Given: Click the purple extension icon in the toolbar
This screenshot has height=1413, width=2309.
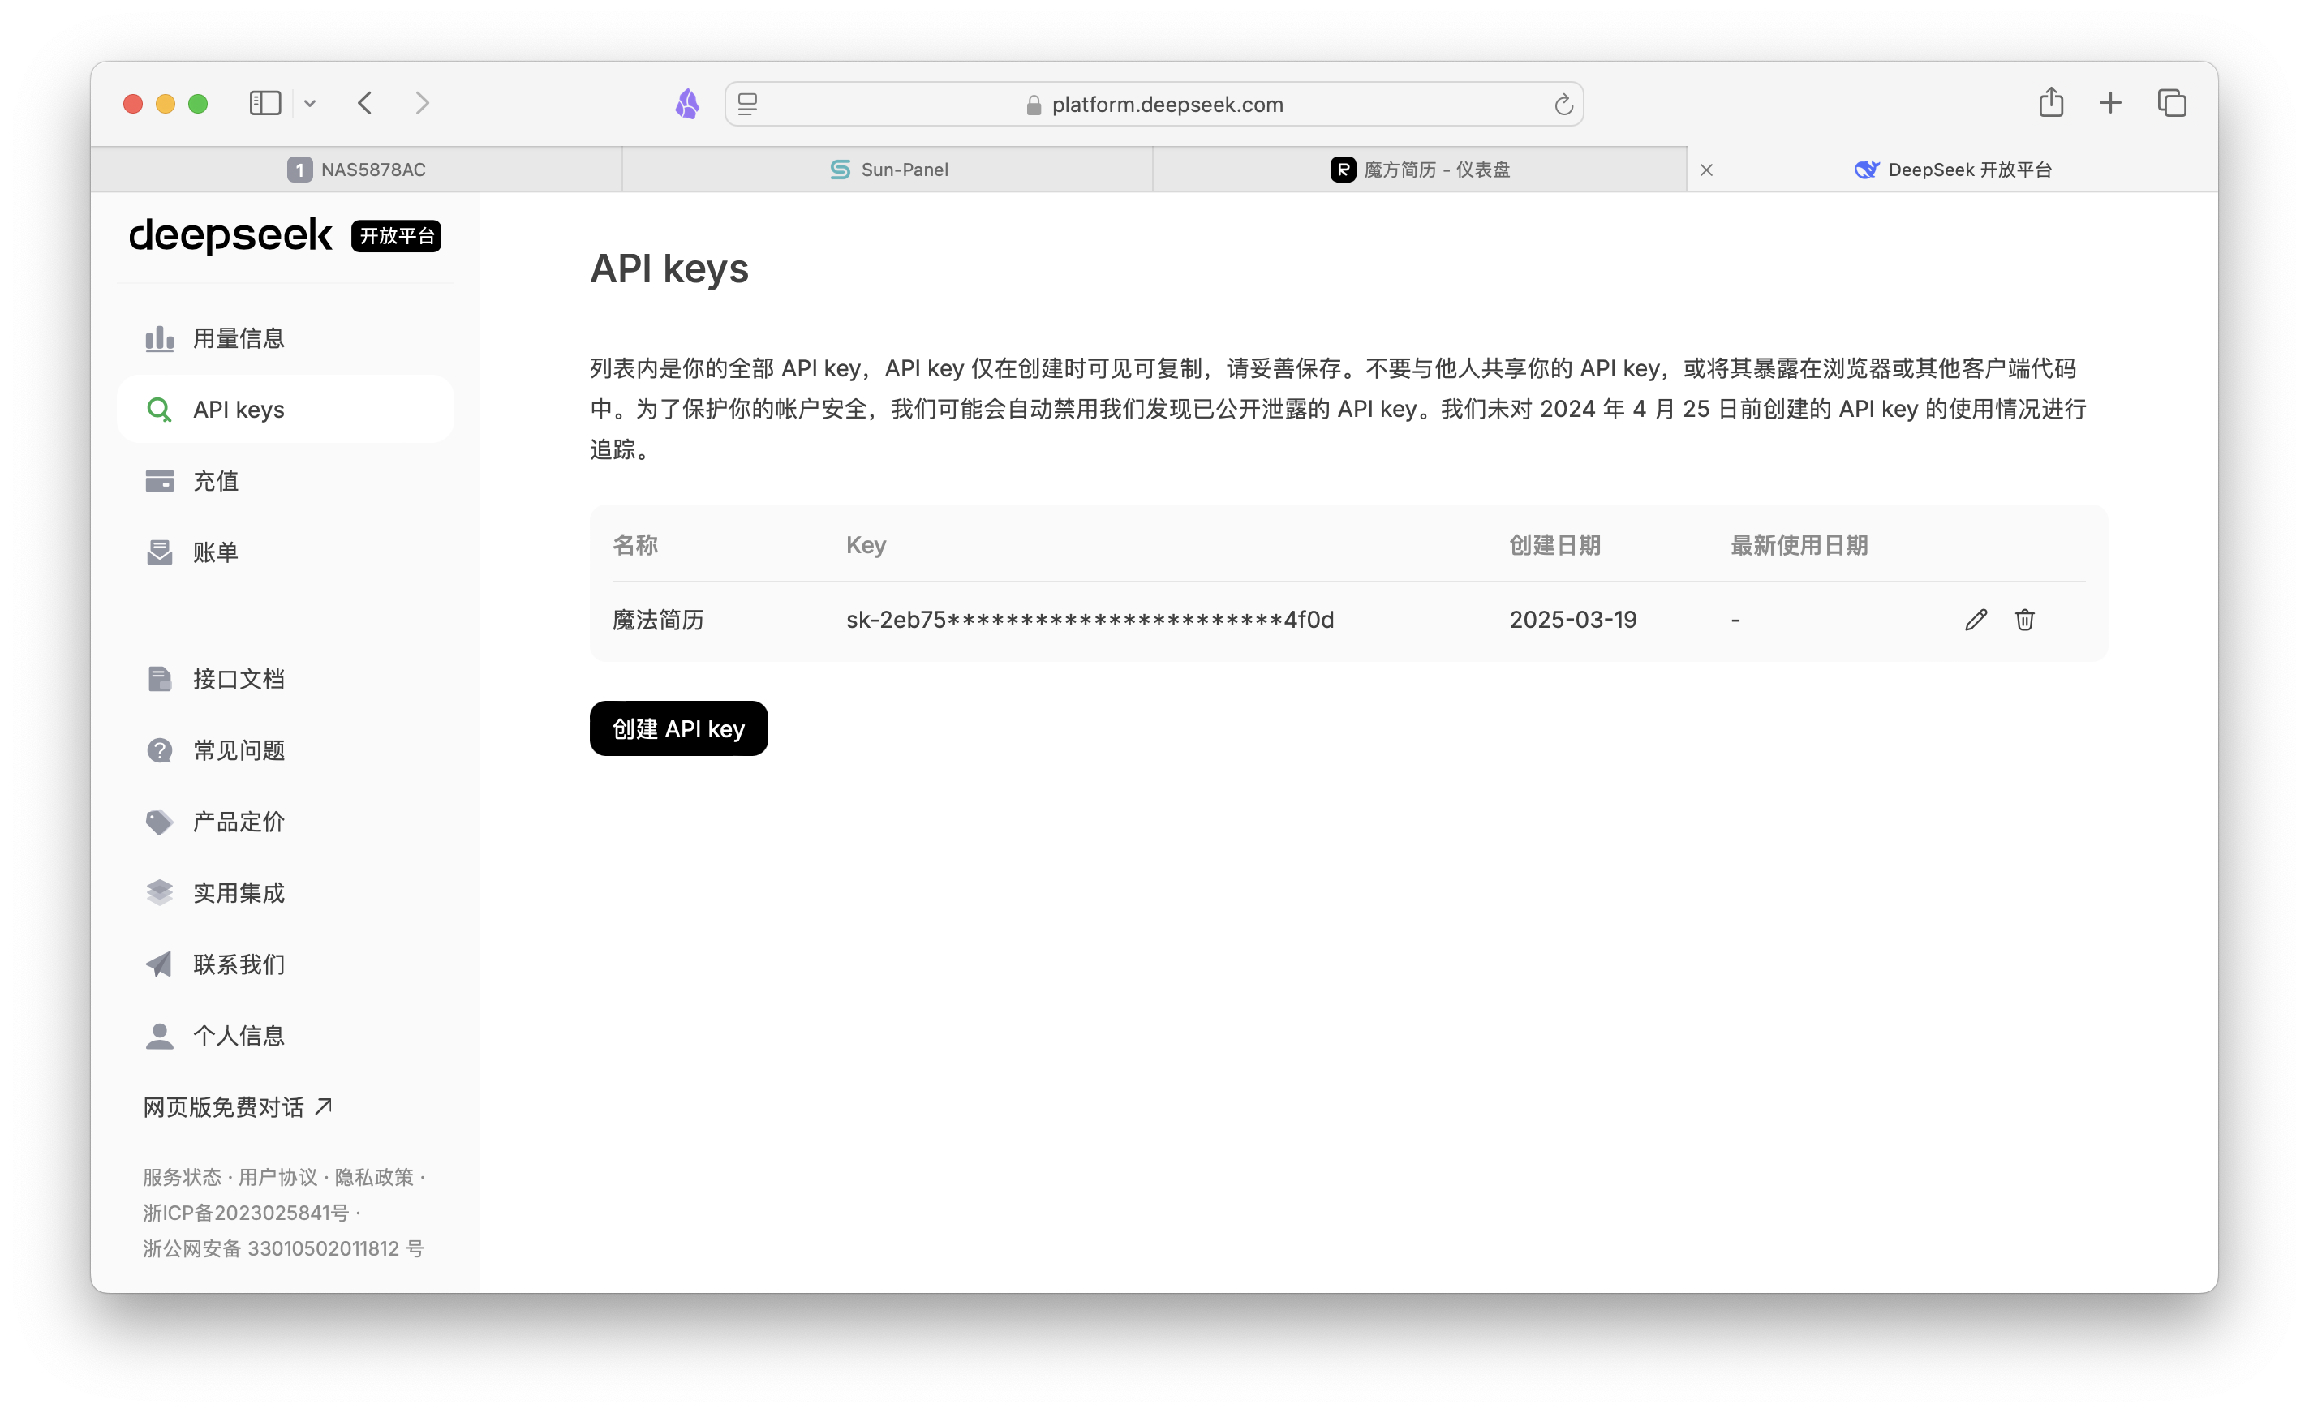Looking at the screenshot, I should pos(687,103).
